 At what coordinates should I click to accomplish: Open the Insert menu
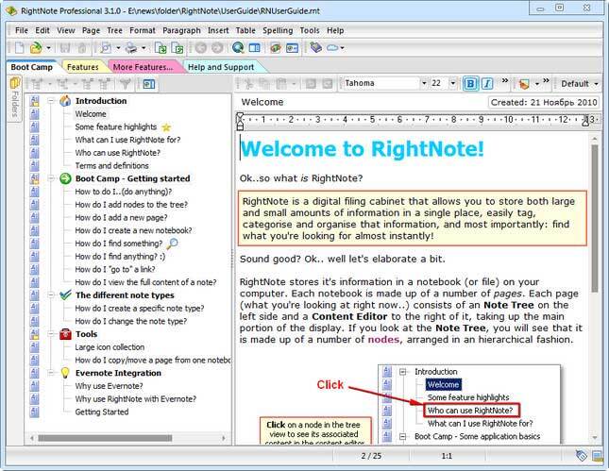tap(218, 30)
